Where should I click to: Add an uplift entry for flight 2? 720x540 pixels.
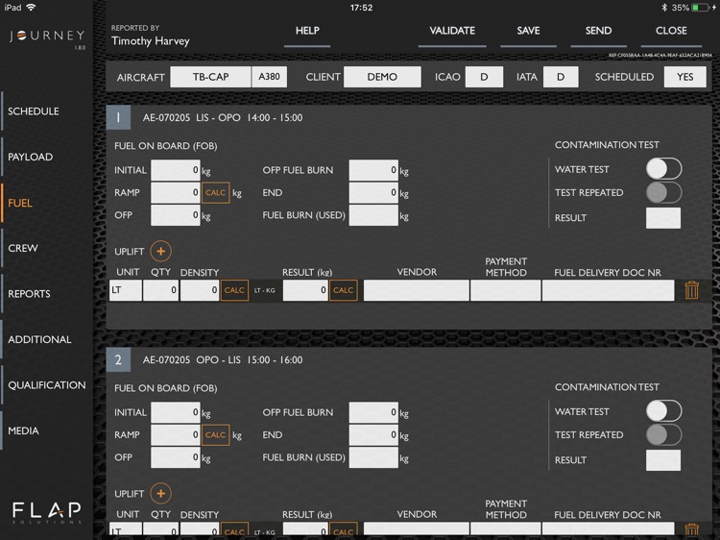160,494
